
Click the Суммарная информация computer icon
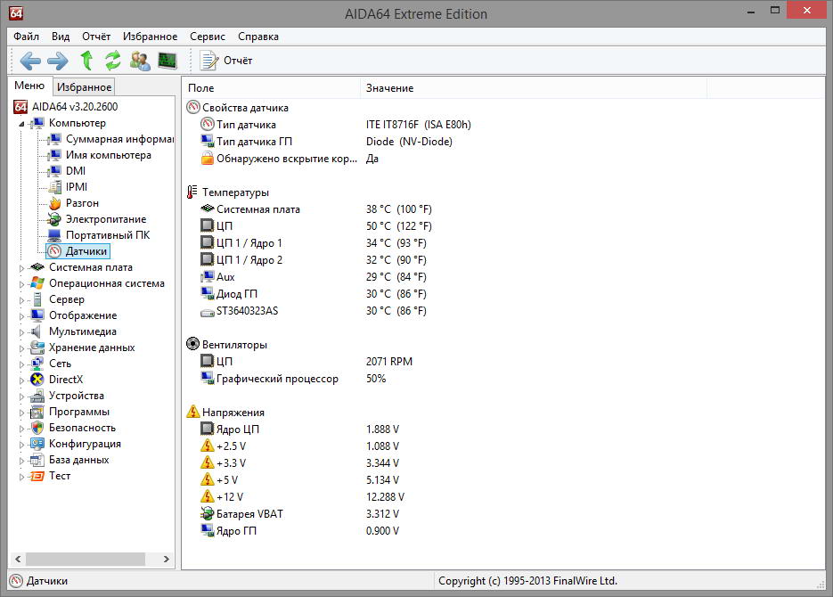pos(54,139)
